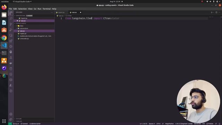This screenshot has width=222, height=125.
Task: Open Run and Debug view
Action: pos(11,30)
